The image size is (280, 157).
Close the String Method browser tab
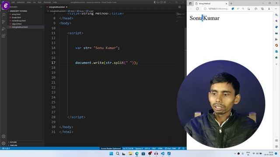click(x=226, y=3)
